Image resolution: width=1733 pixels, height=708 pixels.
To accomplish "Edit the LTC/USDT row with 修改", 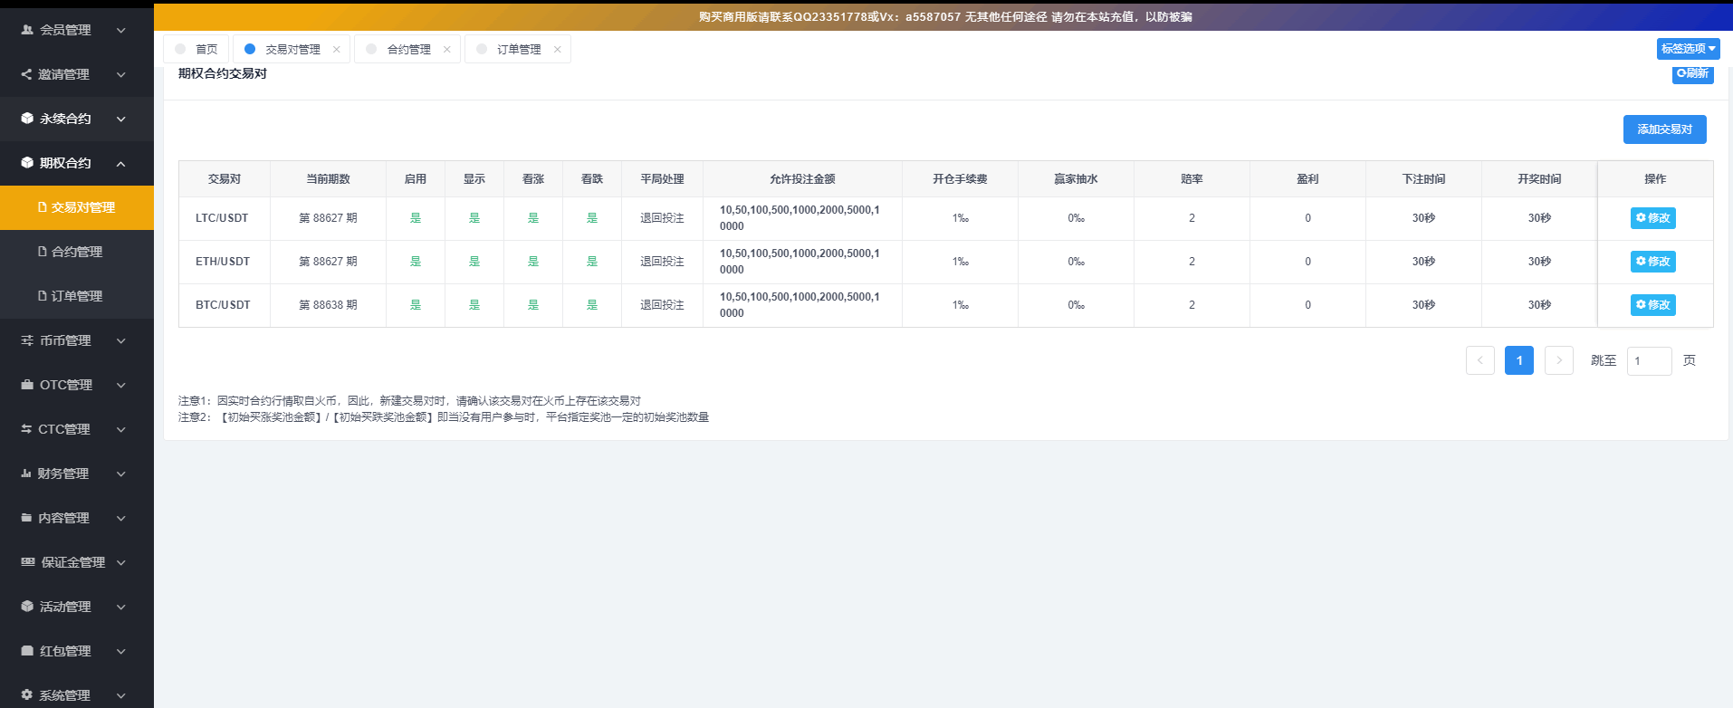I will click(1652, 218).
